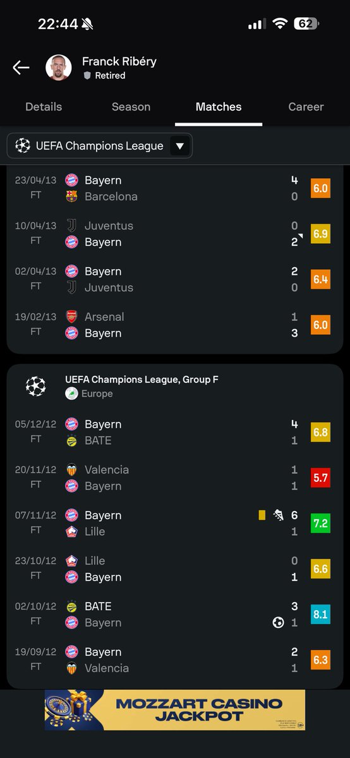The image size is (350, 758).
Task: Tap the goal ball icon in BATE match
Action: pyautogui.click(x=278, y=622)
